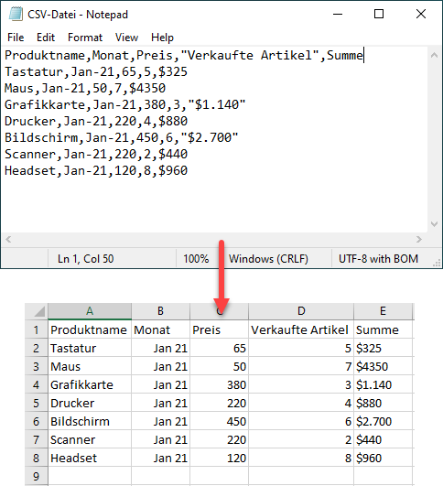Select the Drucker cell in column A
443x486 pixels.
[90, 403]
